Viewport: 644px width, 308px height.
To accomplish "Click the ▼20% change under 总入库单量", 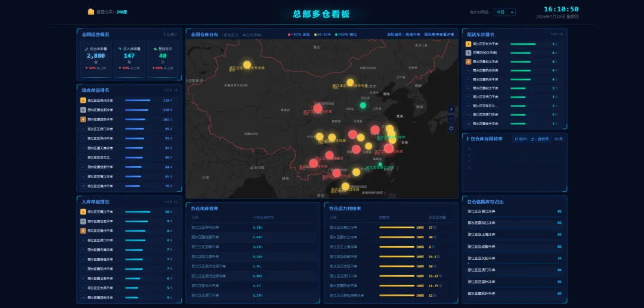I will point(123,68).
